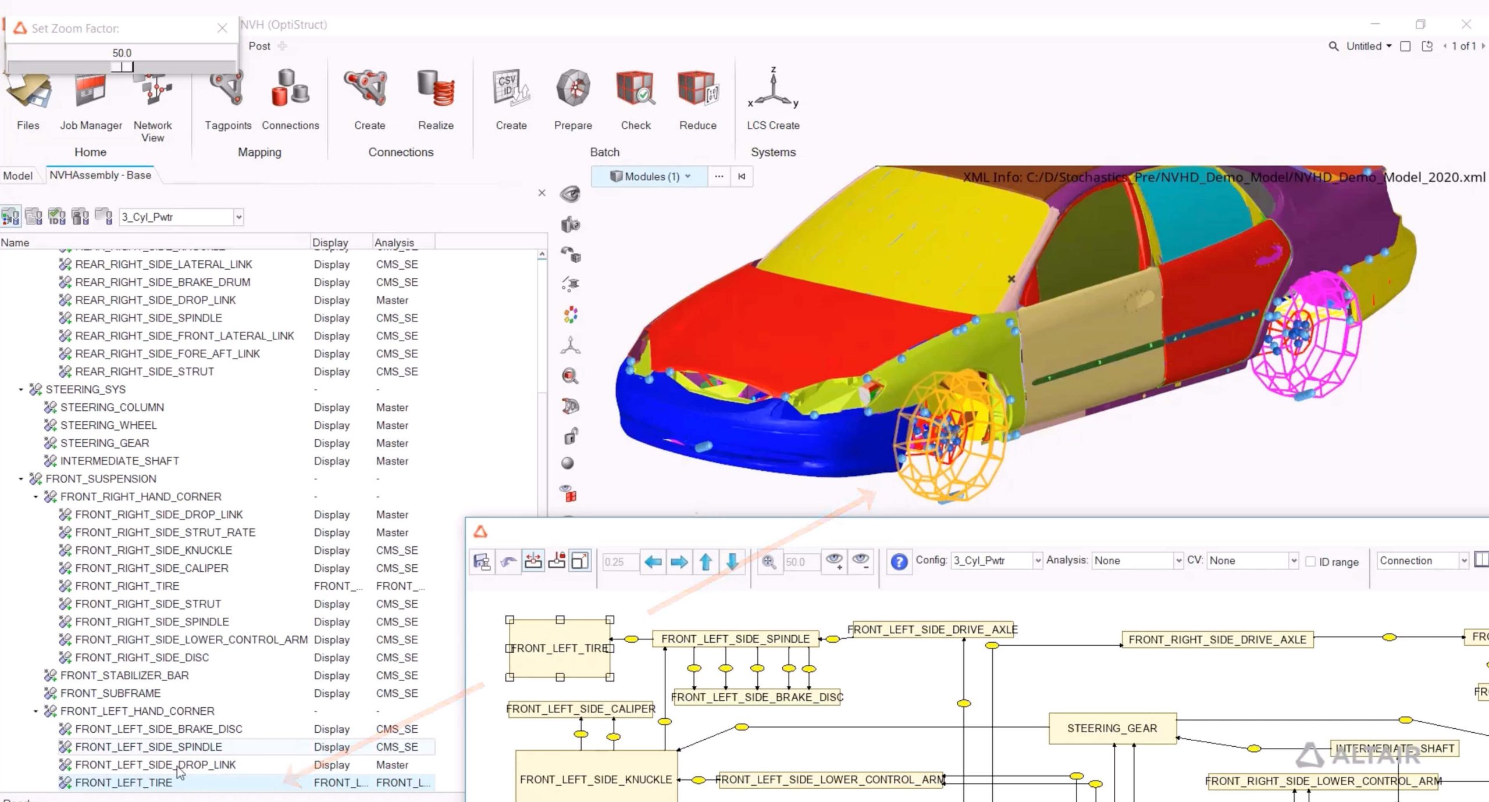Collapse the STEERING_SYS tree node
The height and width of the screenshot is (802, 1489).
pos(21,389)
